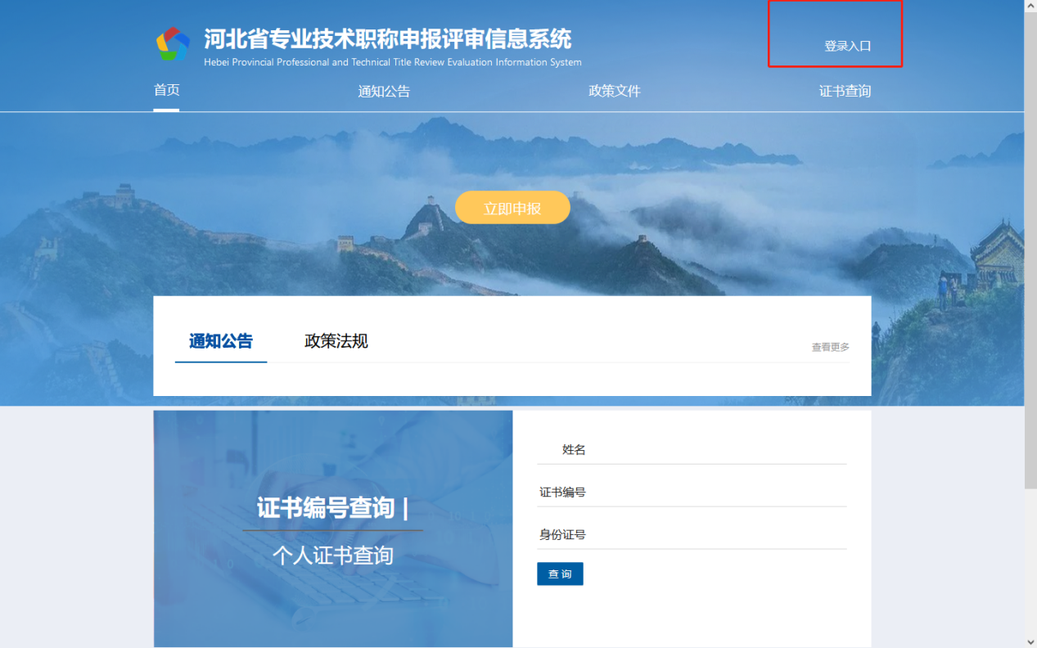Switch to the 政策法规 tab
Image resolution: width=1037 pixels, height=648 pixels.
[x=336, y=341]
